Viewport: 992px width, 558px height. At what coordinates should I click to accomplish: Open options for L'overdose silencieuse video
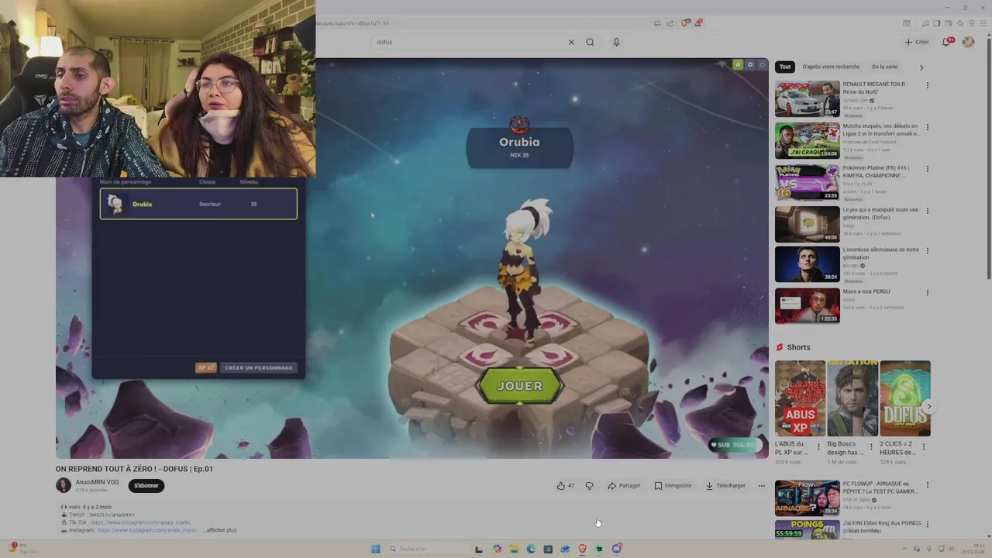pos(927,251)
